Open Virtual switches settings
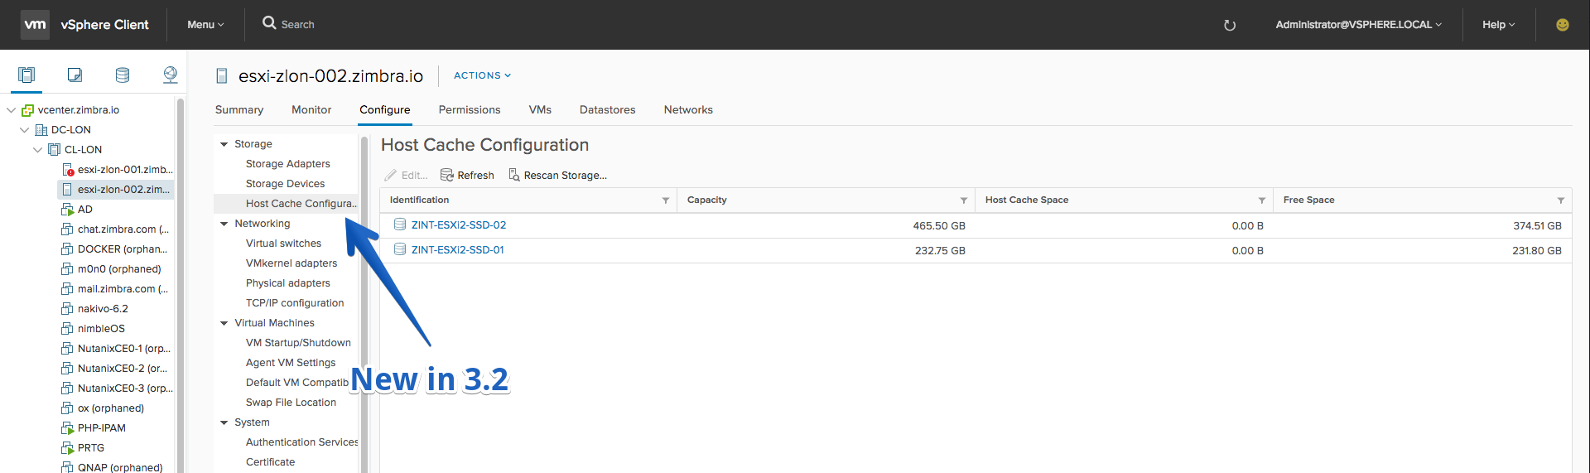 point(283,244)
